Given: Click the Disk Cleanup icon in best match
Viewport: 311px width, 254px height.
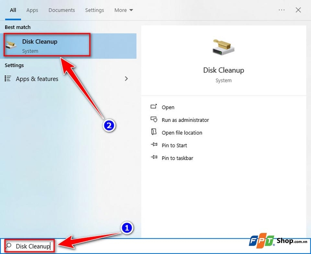Looking at the screenshot, I should (11, 45).
